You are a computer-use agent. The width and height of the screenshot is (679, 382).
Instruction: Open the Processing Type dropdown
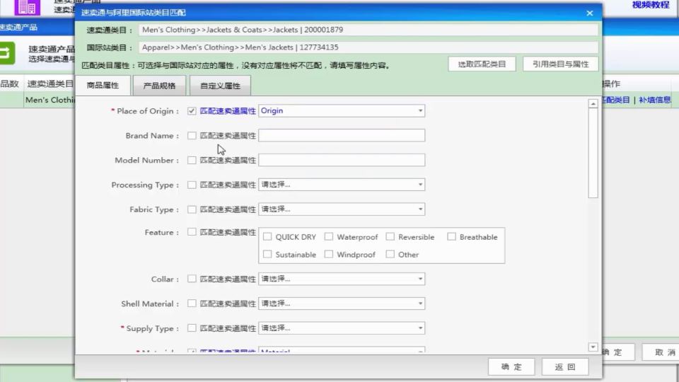pos(342,185)
